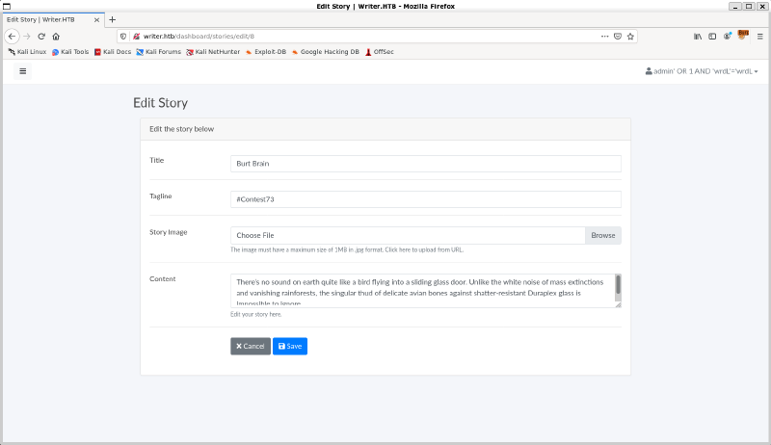The image size is (771, 445).
Task: Show sidebars using the toolbar icon
Action: pyautogui.click(x=713, y=36)
